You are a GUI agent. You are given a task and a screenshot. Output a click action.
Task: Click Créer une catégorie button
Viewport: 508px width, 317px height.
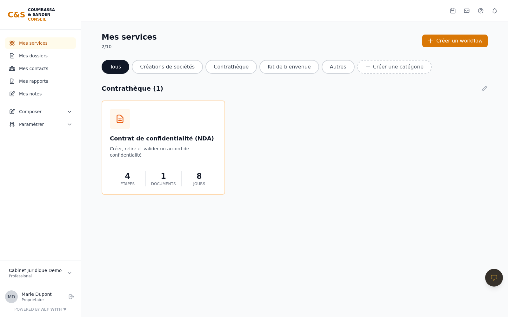point(394,67)
